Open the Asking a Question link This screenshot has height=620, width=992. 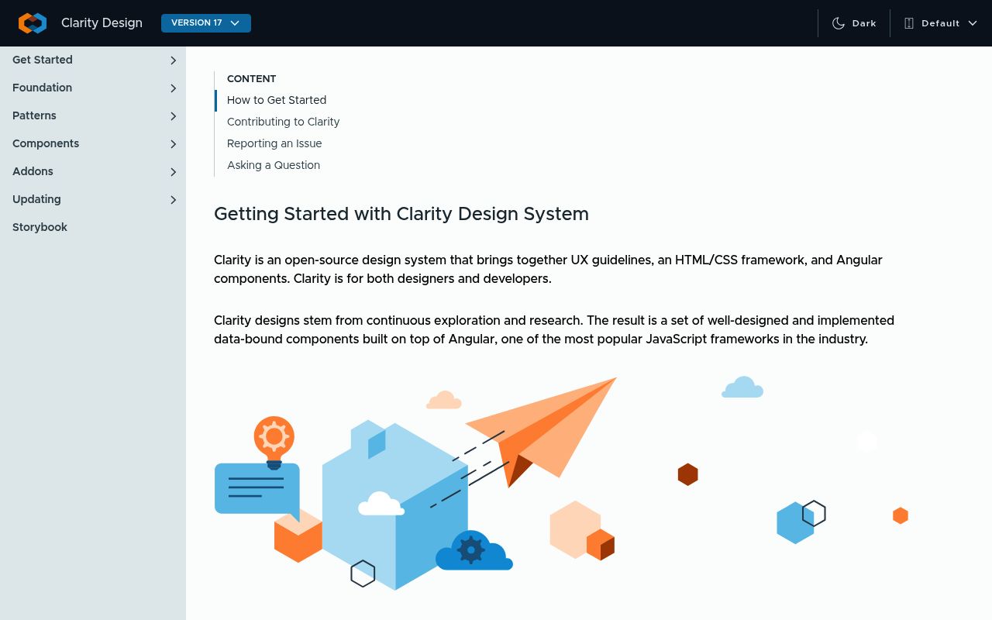pos(274,165)
